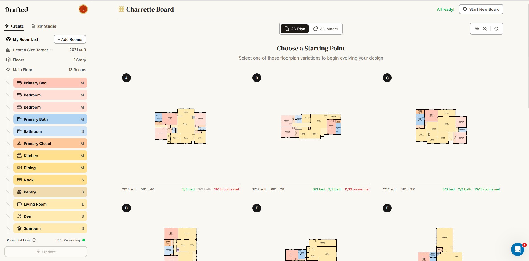Collapse the Main Floor room list
The width and height of the screenshot is (529, 261).
tap(8, 70)
